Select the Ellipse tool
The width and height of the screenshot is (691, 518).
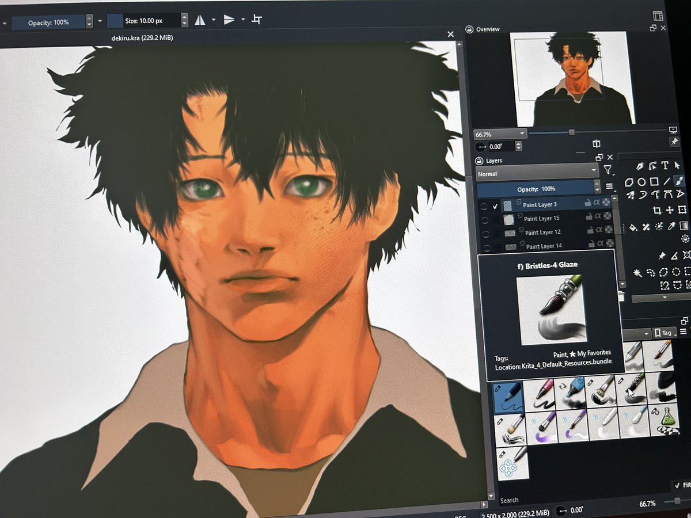tap(641, 181)
